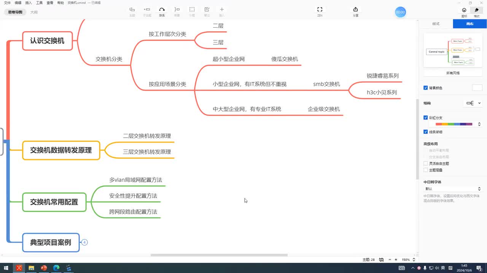Viewport: 487px width, 273px height.
Task: Open PowerPoint from the taskbar
Action: (44, 268)
